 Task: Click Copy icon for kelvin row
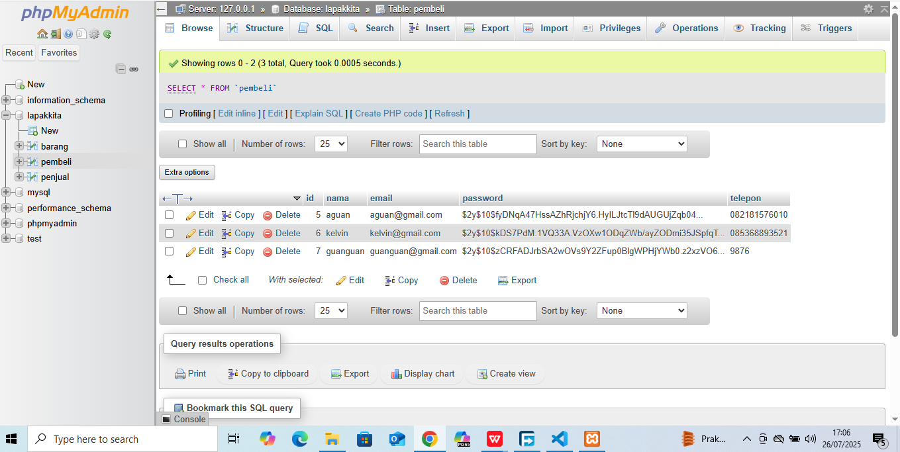226,233
